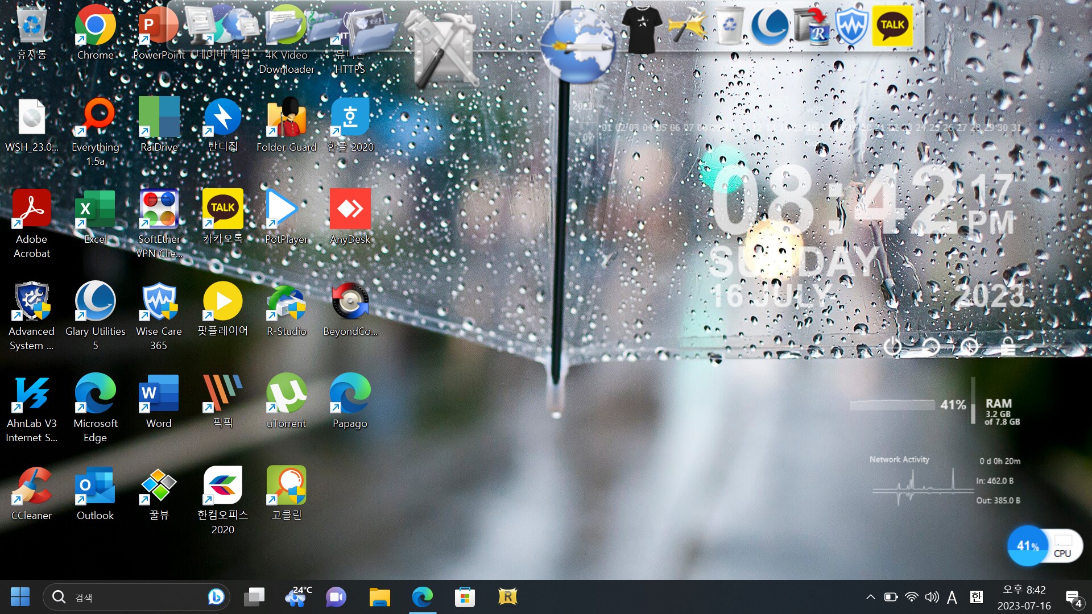This screenshot has height=614, width=1092.
Task: Open the Recycle Bin (휴지통) desktop icon
Action: tap(32, 33)
